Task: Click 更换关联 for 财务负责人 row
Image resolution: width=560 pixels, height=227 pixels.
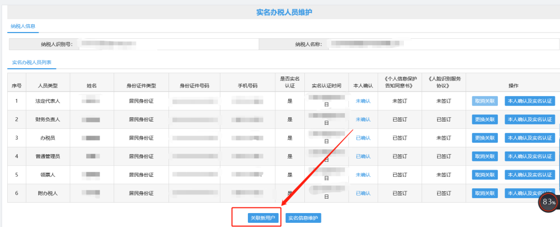Action: 485,119
